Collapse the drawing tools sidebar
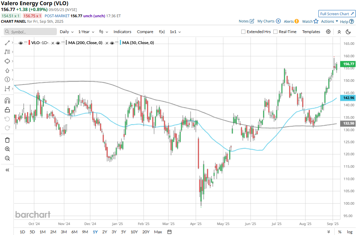Viewport: 356px width, 235px height. point(7,170)
